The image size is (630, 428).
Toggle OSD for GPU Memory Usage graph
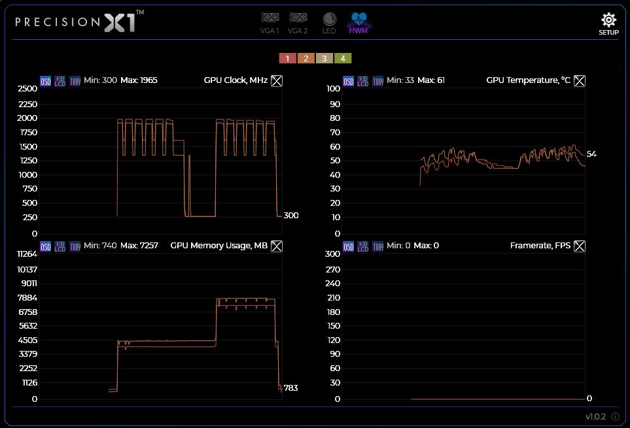click(x=45, y=246)
